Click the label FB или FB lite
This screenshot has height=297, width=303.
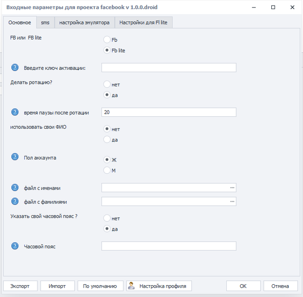26,38
